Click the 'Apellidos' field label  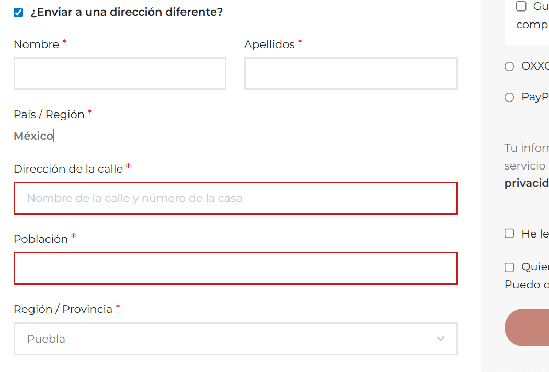click(x=269, y=44)
